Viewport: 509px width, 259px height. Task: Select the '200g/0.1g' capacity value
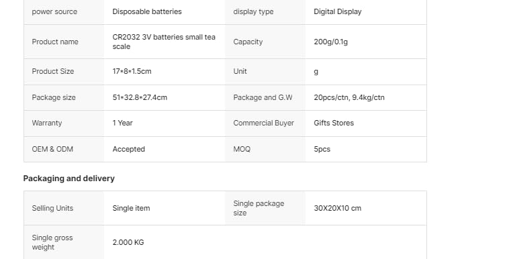point(331,42)
